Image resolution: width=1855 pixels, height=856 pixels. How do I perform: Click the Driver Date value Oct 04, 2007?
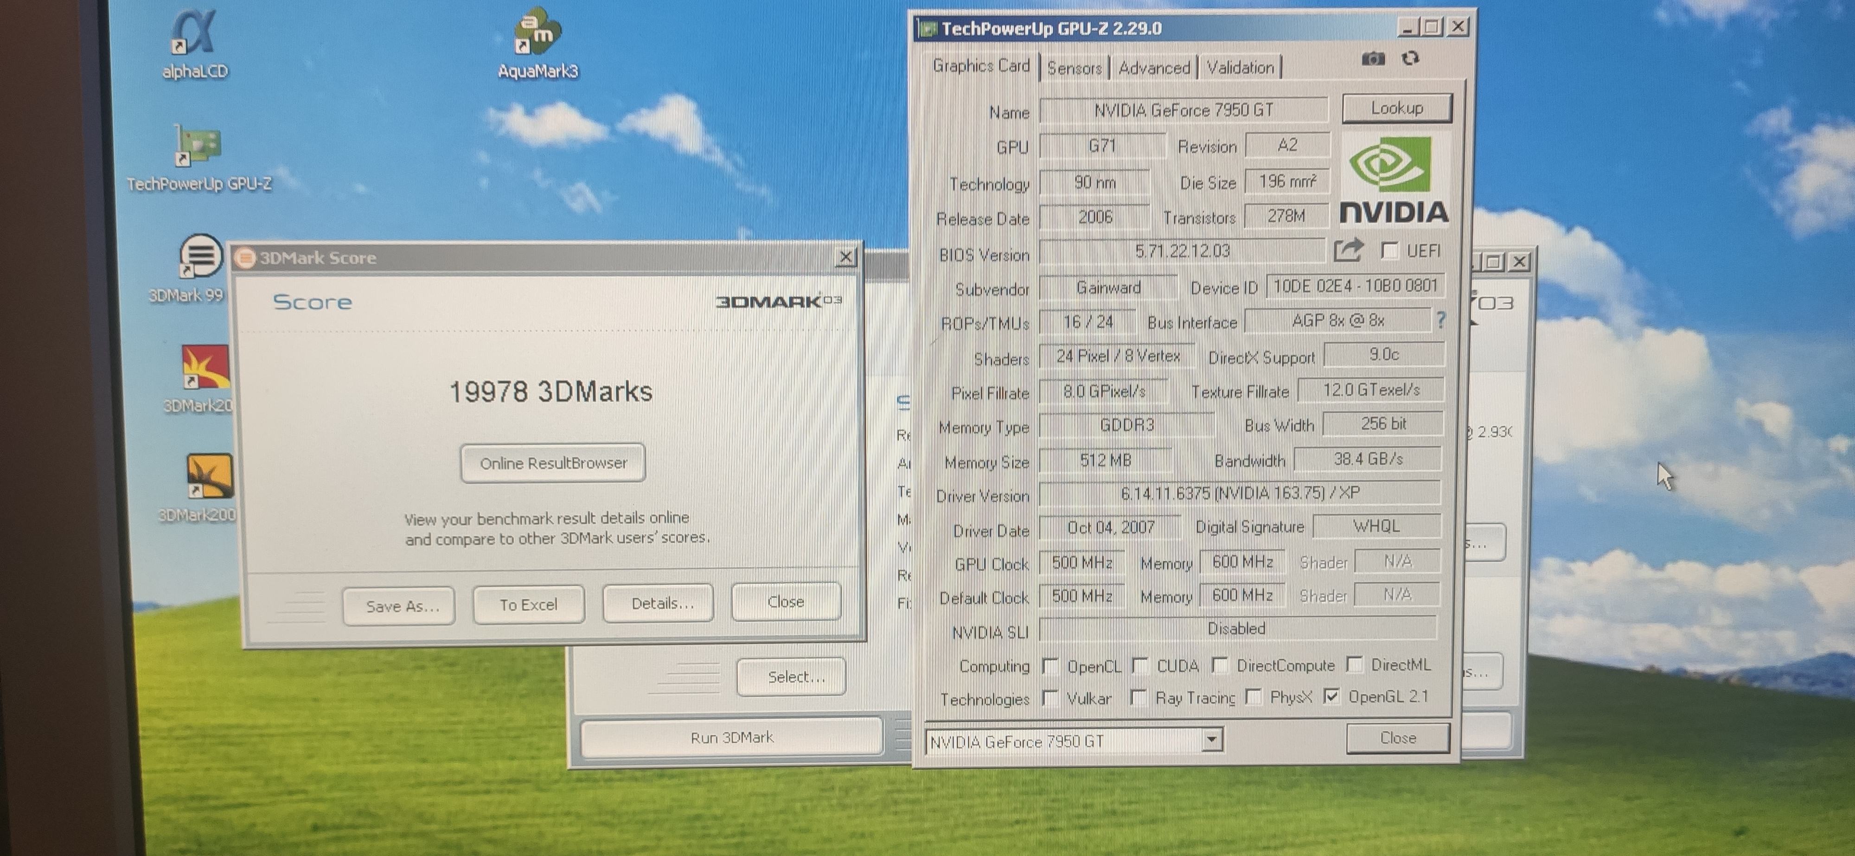(1110, 528)
